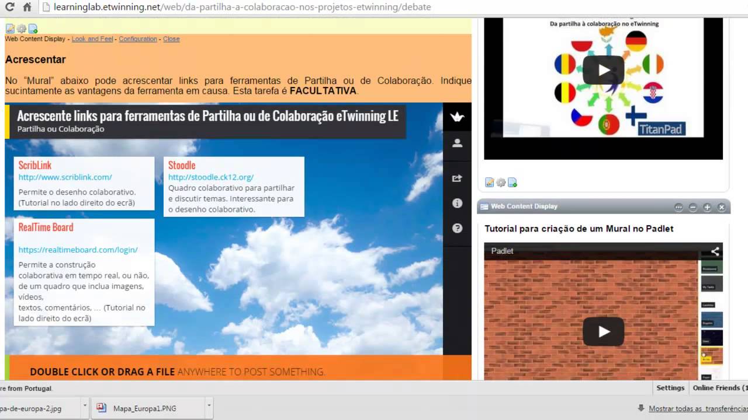Open the ScribLink post title
This screenshot has width=748, height=420.
[x=34, y=166]
